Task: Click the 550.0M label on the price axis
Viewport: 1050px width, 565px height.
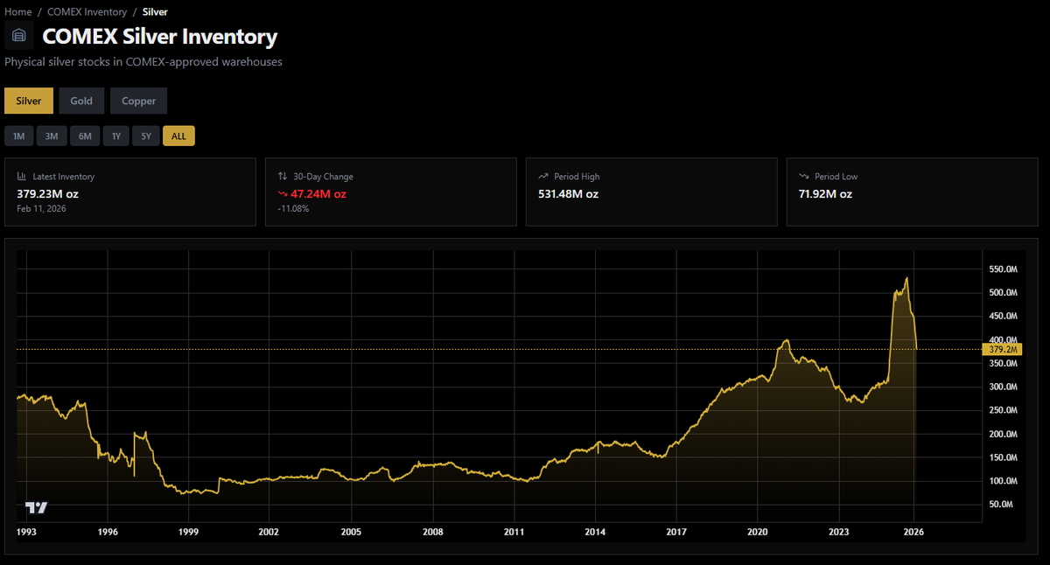Action: 1004,269
